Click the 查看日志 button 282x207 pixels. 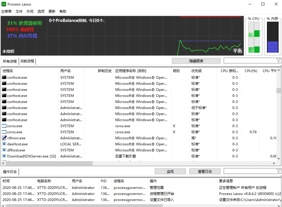(x=205, y=171)
